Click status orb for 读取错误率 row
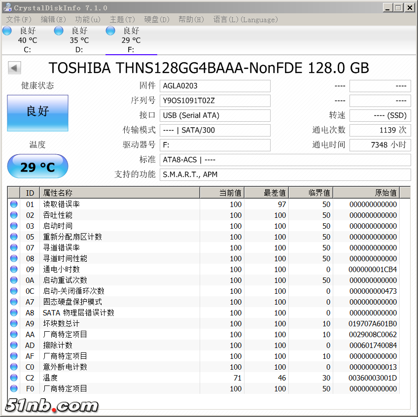Image resolution: width=418 pixels, height=417 pixels. click(x=14, y=204)
